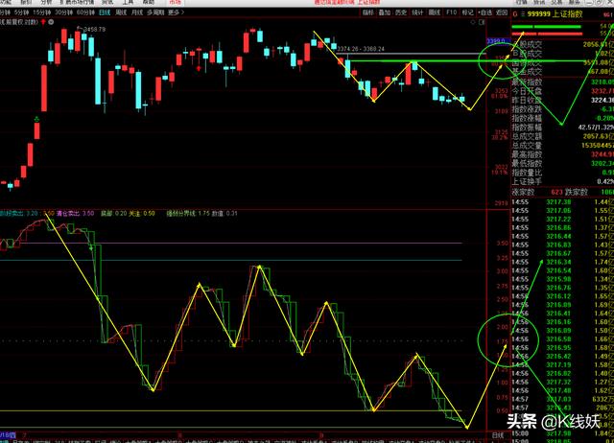
Task: Click the red pin icon beside indicator name
Action: (x=43, y=22)
